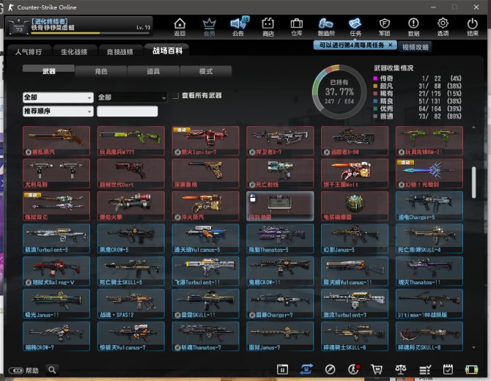This screenshot has width=491, height=381.
Task: Select the 战场百科 tab
Action: [x=167, y=51]
